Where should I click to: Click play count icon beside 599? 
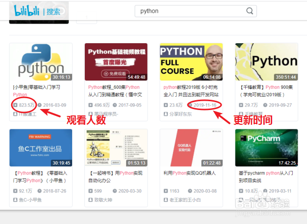[90, 191]
